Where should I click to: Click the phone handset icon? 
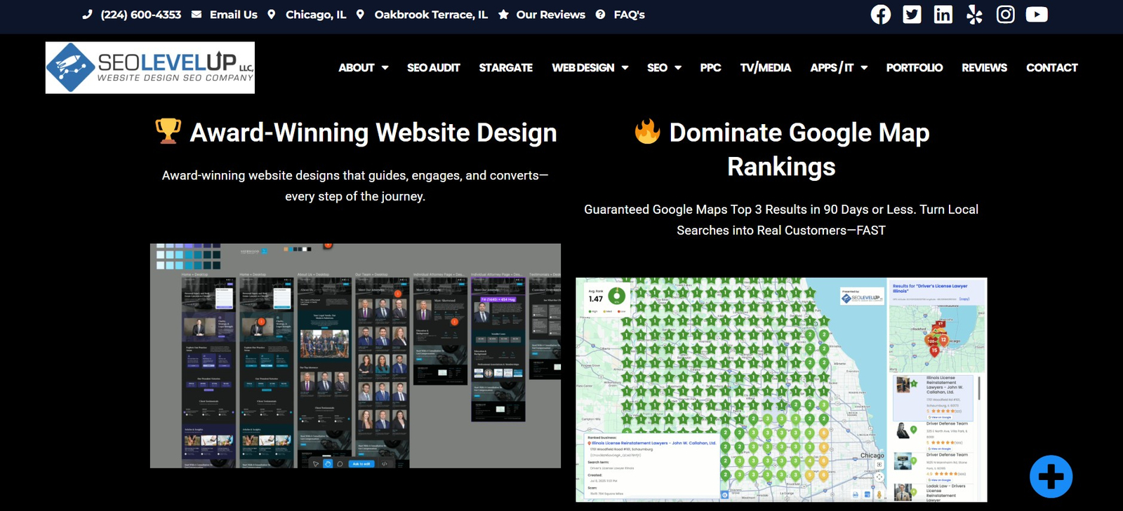coord(87,15)
